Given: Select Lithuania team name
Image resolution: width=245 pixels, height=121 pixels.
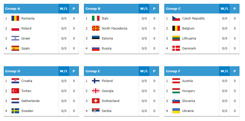Looking at the screenshot, I should coord(189,38).
